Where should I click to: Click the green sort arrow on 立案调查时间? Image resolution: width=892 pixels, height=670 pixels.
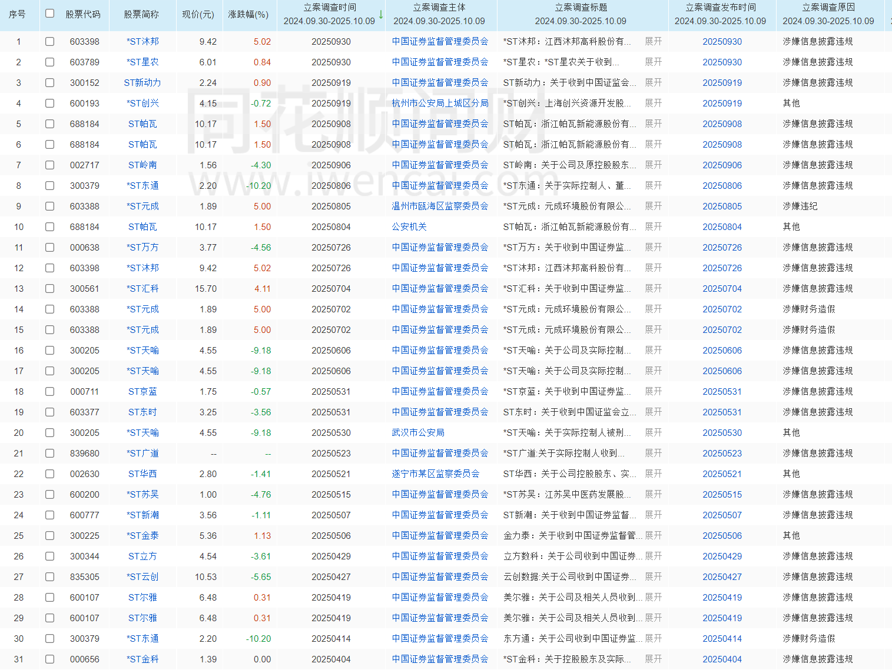coord(381,14)
